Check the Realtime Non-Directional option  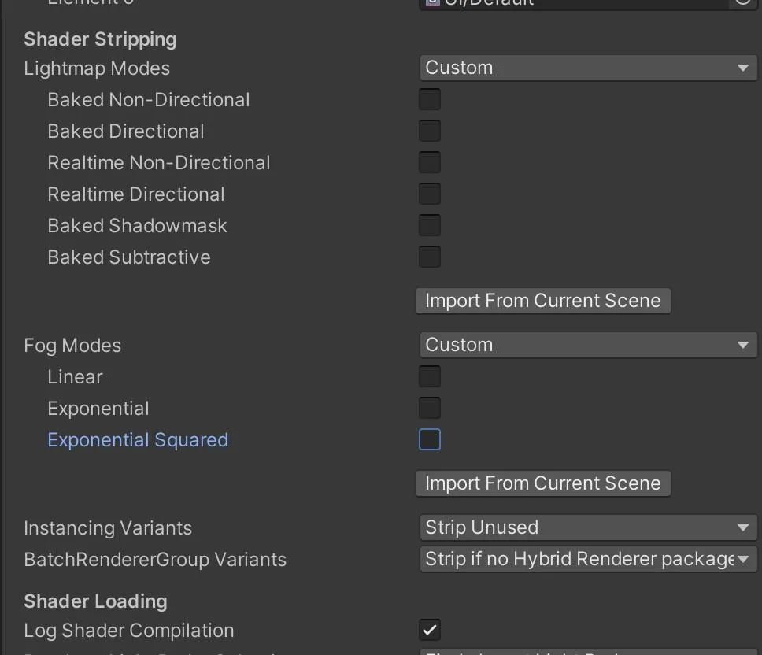(x=430, y=163)
